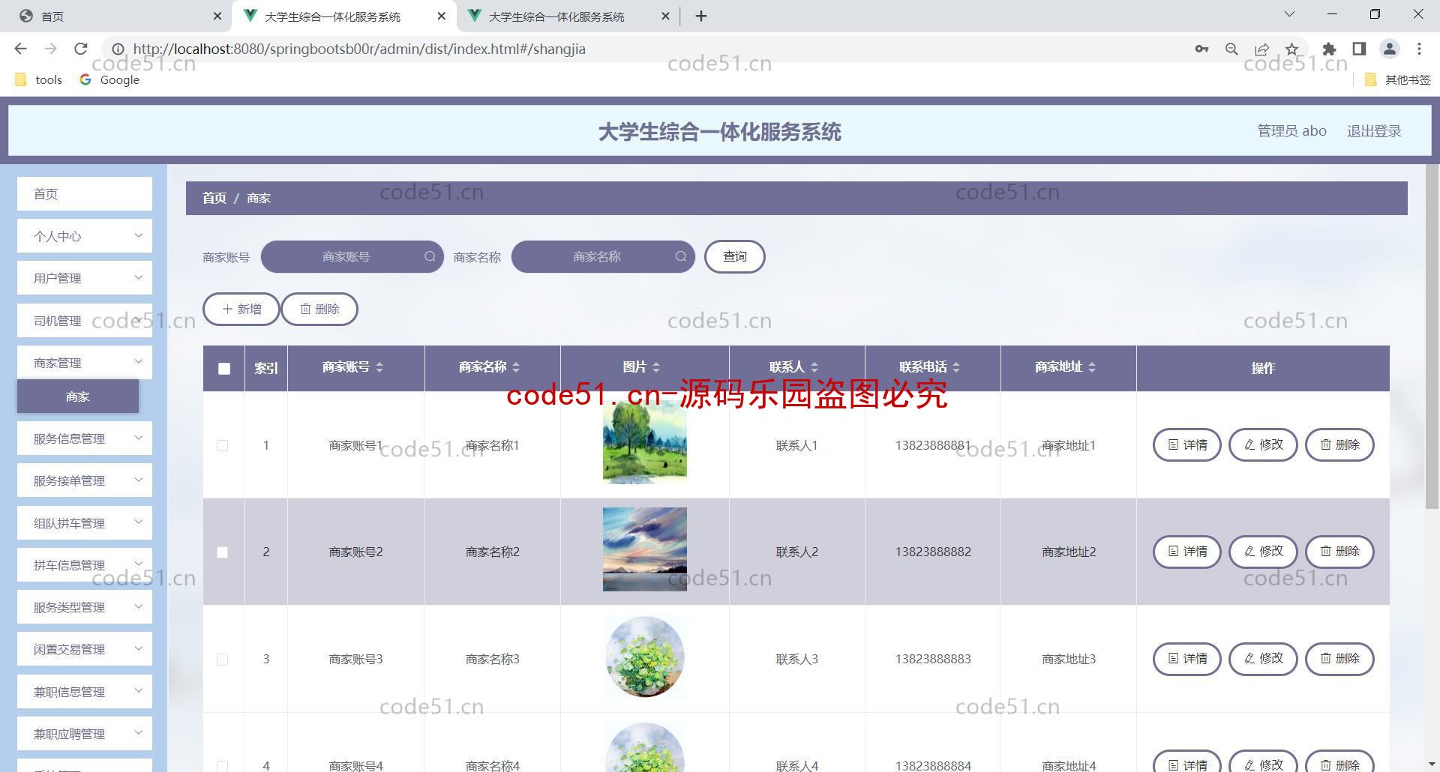This screenshot has width=1440, height=772.
Task: Sort by 商家地址 column arrows
Action: pos(1092,367)
